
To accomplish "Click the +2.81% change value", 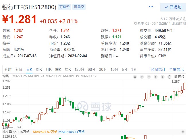I will (x=69, y=21).
